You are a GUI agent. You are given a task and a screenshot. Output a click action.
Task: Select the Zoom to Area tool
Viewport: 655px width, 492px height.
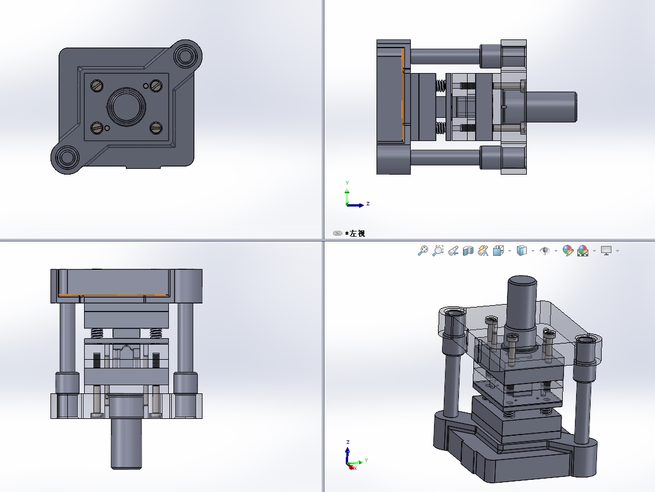[x=438, y=251]
